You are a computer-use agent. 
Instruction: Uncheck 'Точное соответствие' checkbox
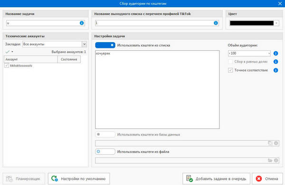(230, 70)
